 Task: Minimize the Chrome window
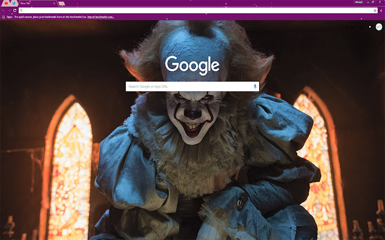368,2
